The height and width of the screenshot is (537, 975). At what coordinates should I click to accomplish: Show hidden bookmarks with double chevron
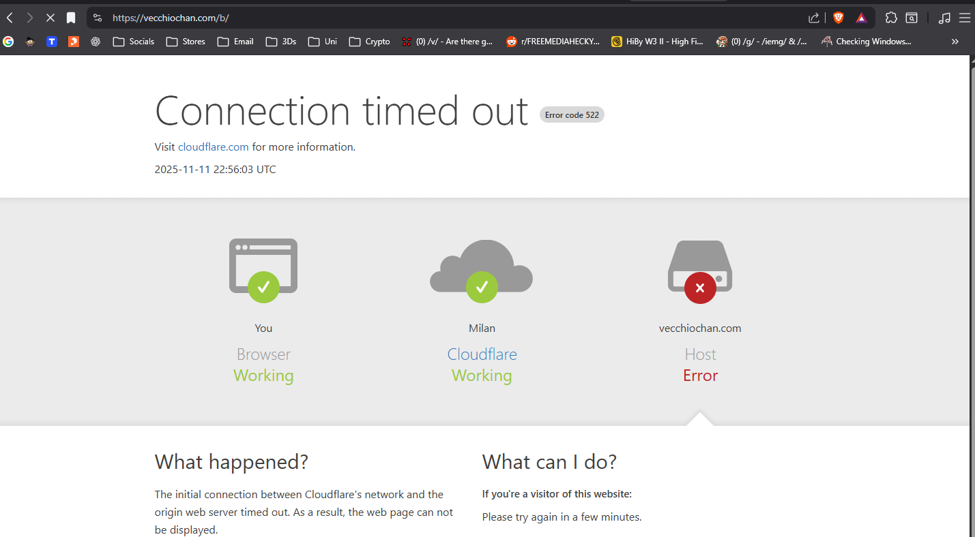[x=955, y=42]
